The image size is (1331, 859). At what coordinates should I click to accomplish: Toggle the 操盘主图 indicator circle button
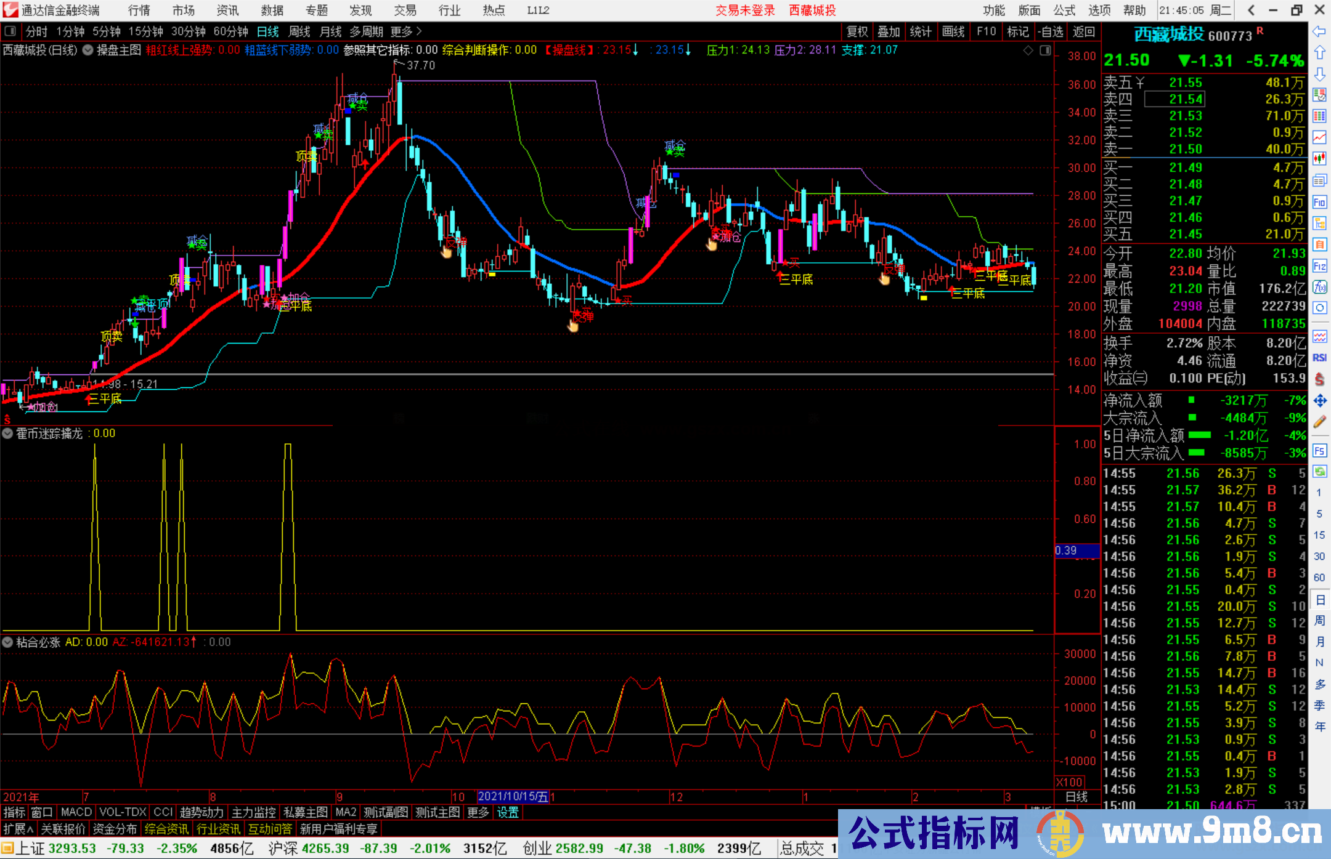pyautogui.click(x=88, y=50)
